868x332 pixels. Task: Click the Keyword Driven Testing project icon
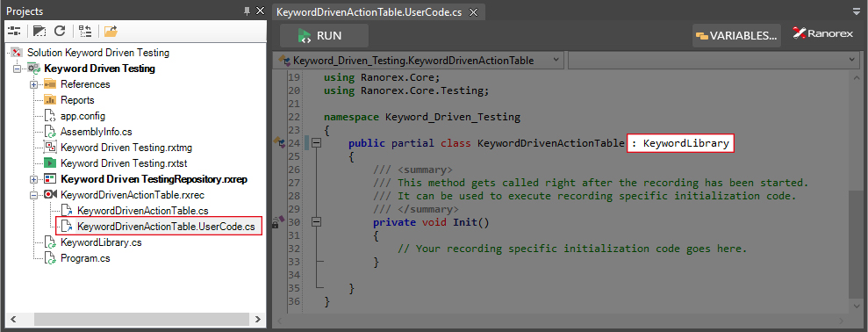tap(34, 69)
